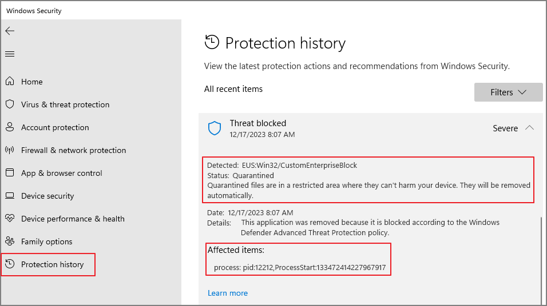Screen dimensions: 547x306
Task: Click the Protection history clock icon heading
Action: click(212, 42)
